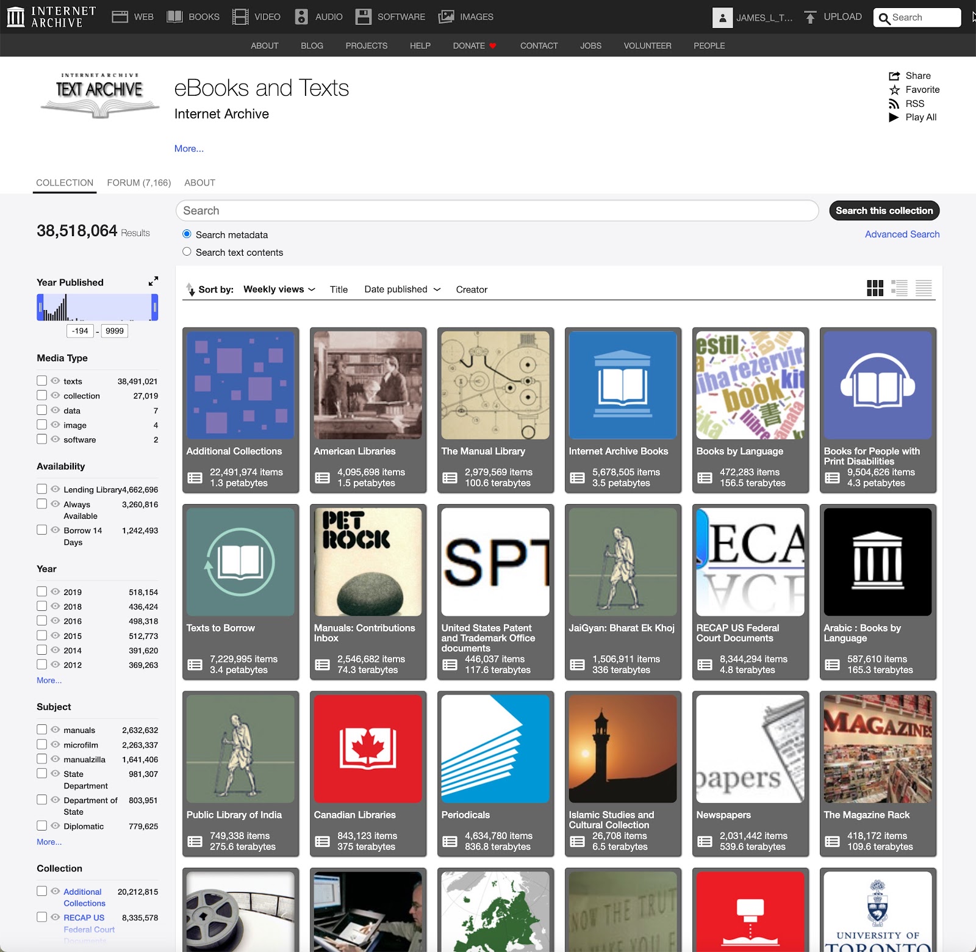Switch to the About tab
The width and height of the screenshot is (976, 952).
(x=199, y=182)
